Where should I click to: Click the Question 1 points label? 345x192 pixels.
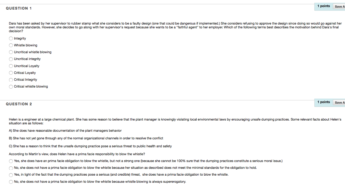[x=323, y=6]
